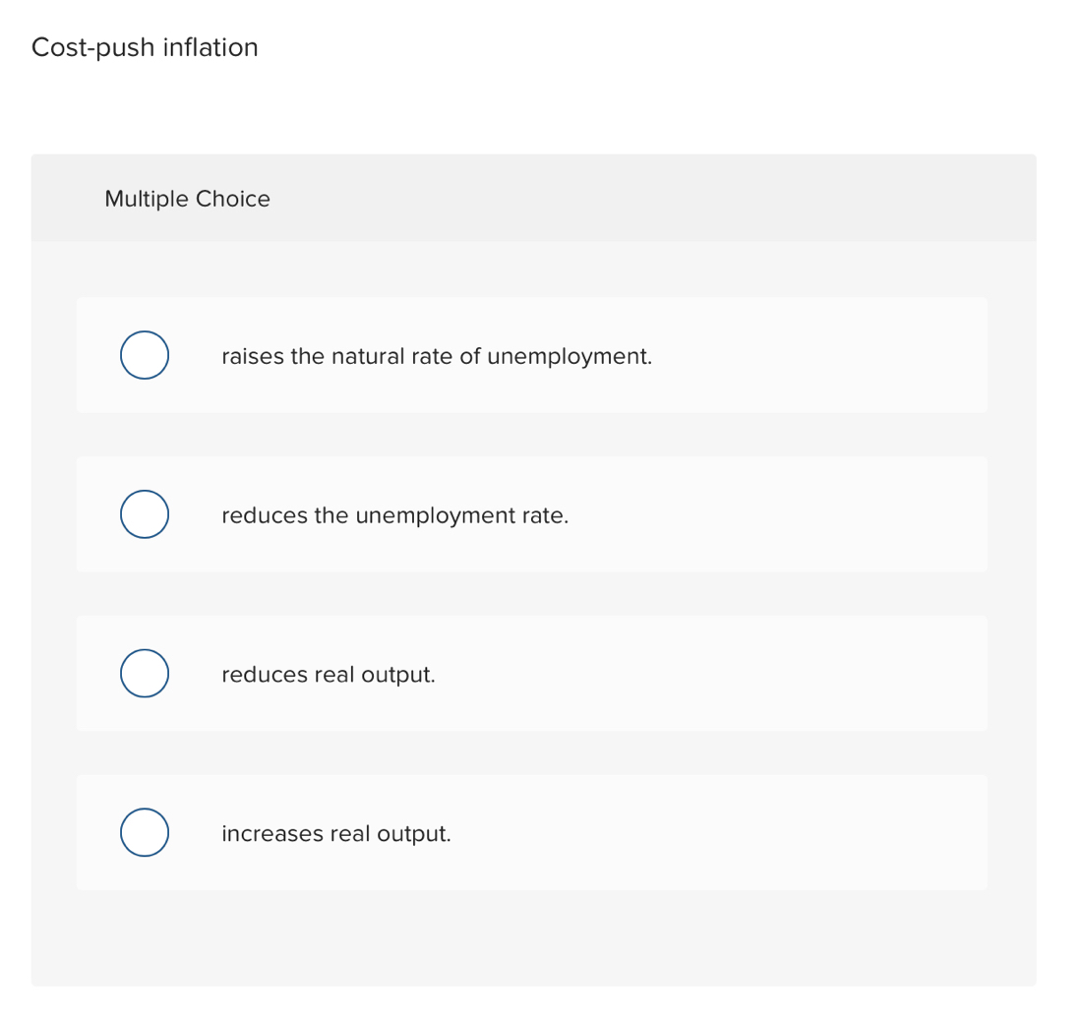Click the 'raises the natural rate of unemployment' text
This screenshot has height=1020, width=1080.
click(437, 356)
